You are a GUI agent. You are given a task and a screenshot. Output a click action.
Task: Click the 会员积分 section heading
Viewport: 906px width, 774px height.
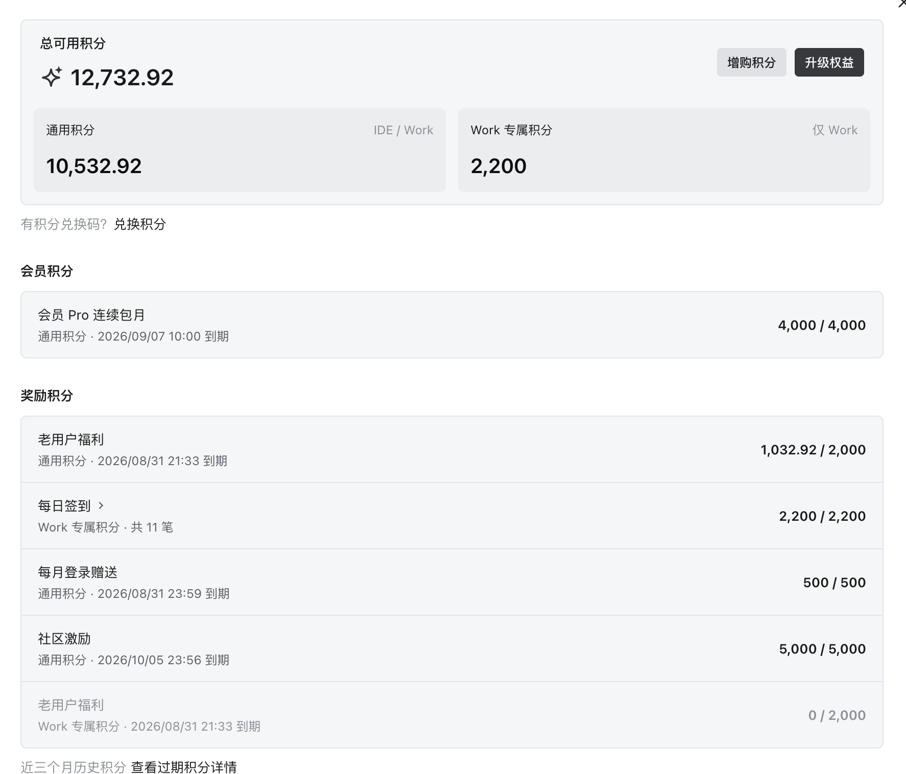[46, 271]
